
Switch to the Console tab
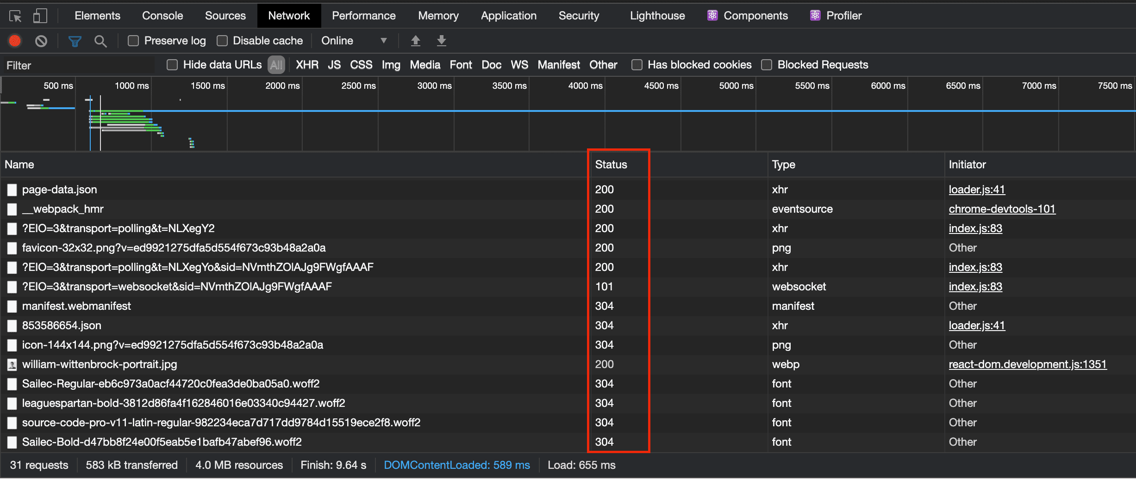click(x=162, y=16)
